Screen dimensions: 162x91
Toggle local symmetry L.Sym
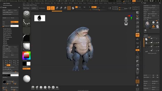click(x=137, y=43)
